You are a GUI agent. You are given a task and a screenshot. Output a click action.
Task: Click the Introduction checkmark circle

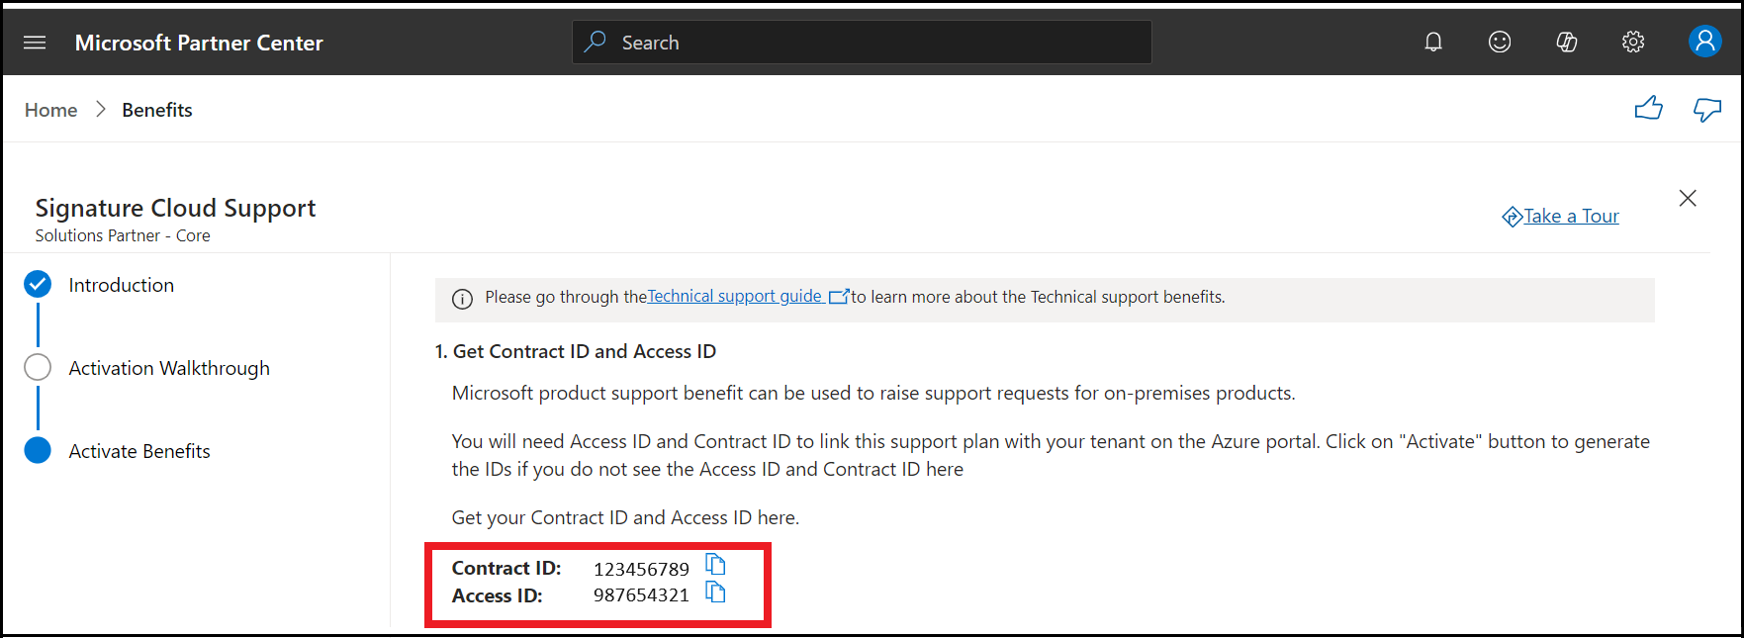coord(38,284)
